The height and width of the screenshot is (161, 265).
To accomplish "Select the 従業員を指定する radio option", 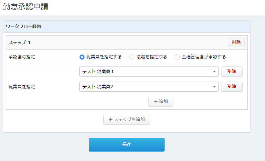I will tap(82, 57).
